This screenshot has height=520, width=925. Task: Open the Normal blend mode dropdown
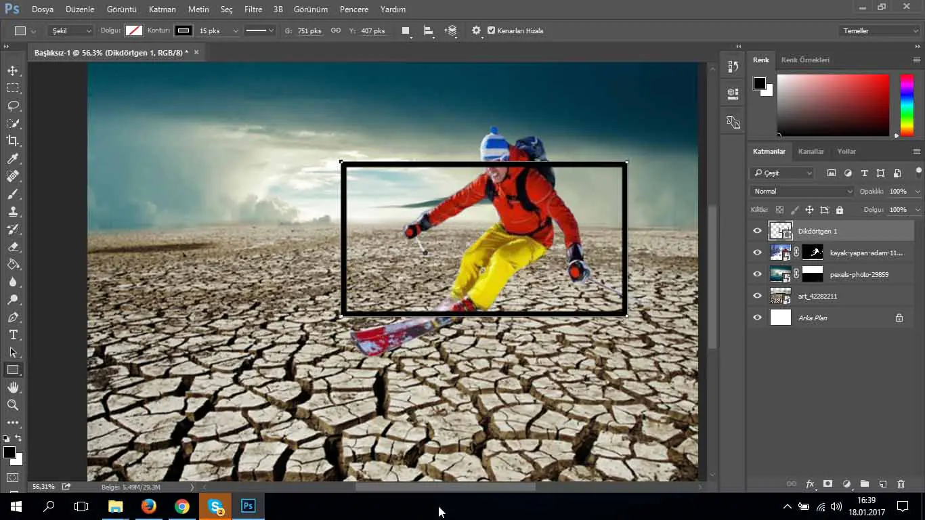click(x=802, y=192)
